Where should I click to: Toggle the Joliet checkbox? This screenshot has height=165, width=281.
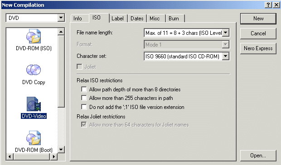click(79, 67)
